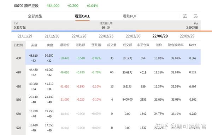Screen dimensions: 212x135
Task: Click the 00700 腾讯控股 stock title
Action: 26,6
